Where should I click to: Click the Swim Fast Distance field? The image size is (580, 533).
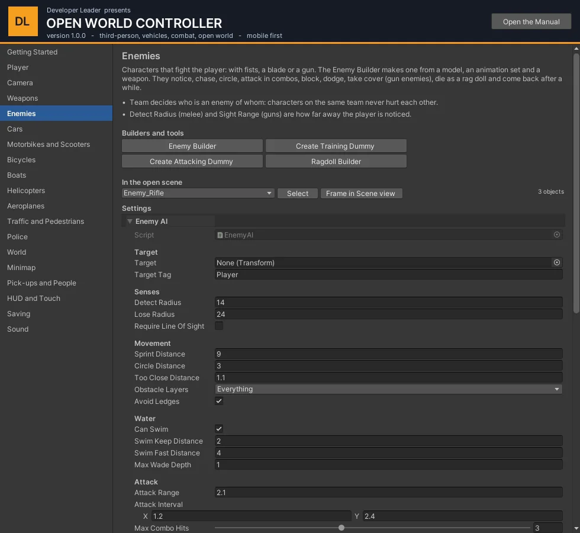[388, 452]
